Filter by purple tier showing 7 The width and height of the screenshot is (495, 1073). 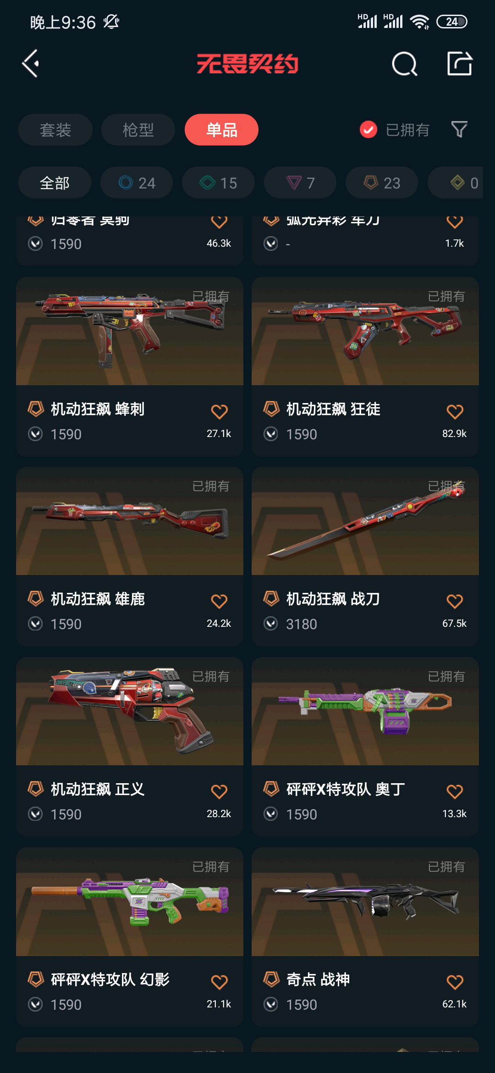click(x=300, y=183)
